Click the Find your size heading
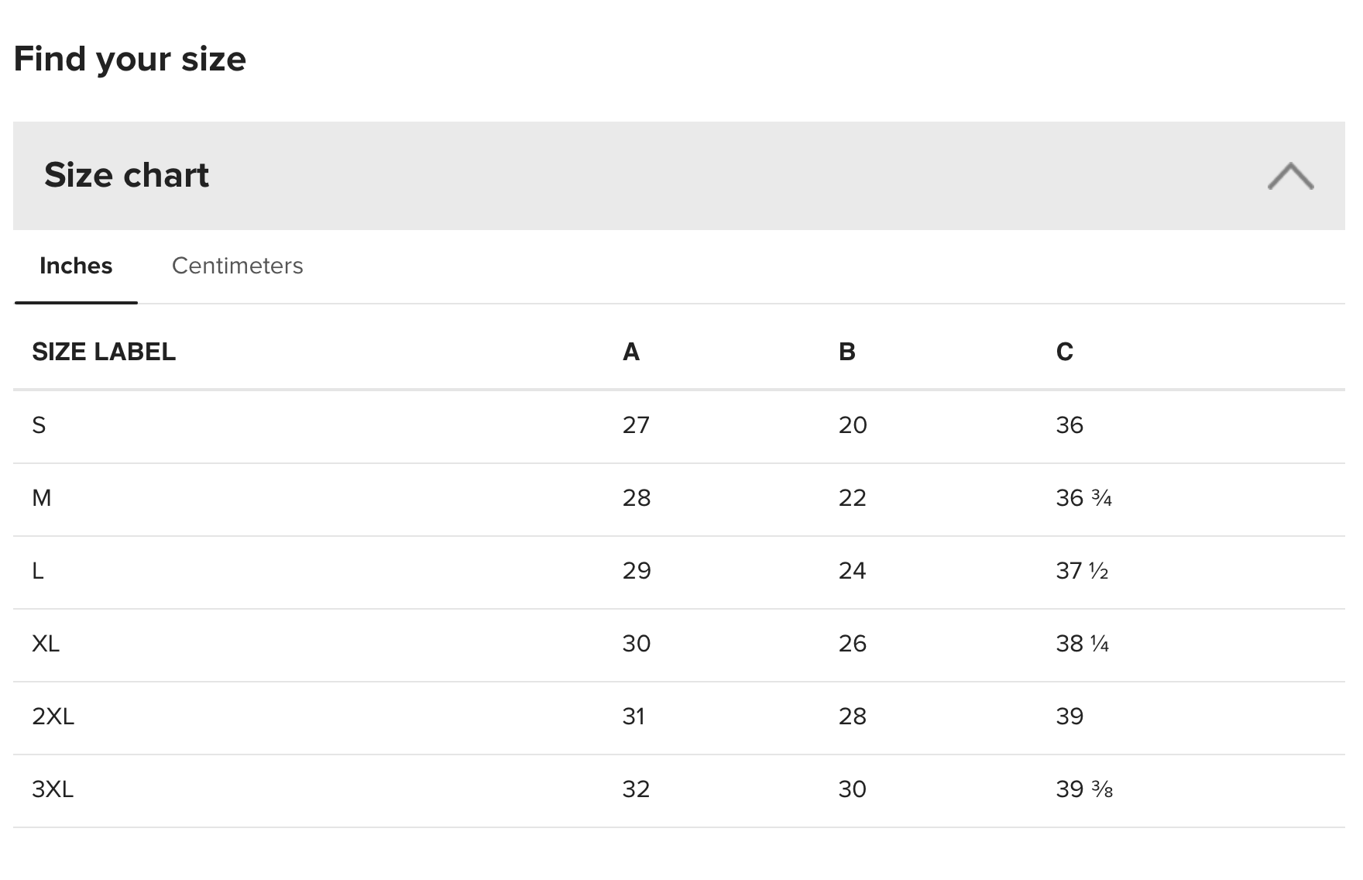This screenshot has height=880, width=1363. click(129, 59)
